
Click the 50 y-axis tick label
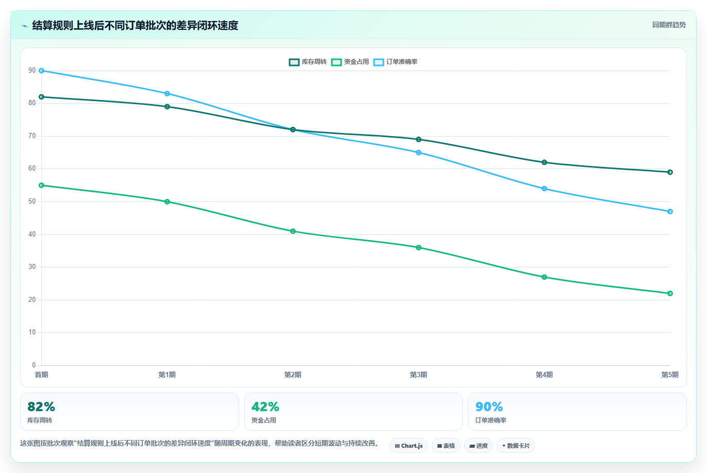click(x=32, y=201)
